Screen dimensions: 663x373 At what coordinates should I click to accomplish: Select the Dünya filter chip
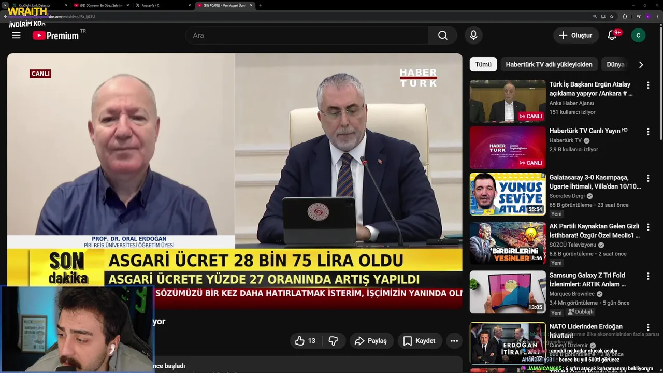pos(615,64)
